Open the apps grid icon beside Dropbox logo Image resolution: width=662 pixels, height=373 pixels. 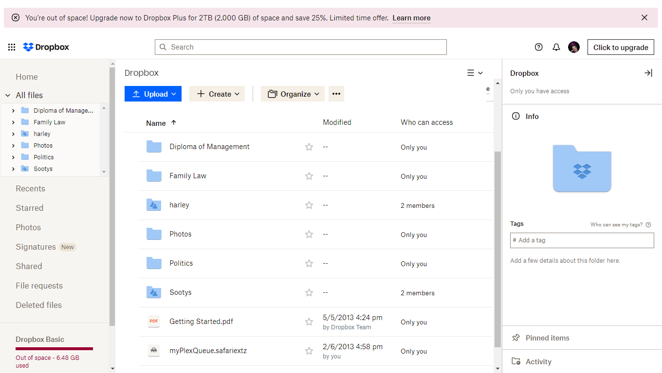pyautogui.click(x=12, y=47)
